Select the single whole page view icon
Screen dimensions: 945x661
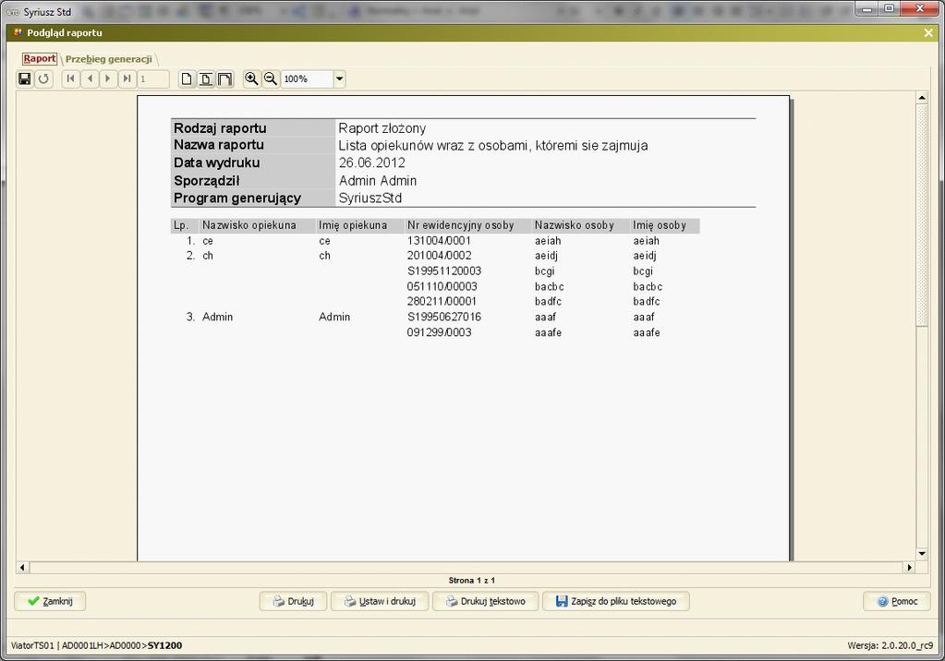[x=187, y=79]
